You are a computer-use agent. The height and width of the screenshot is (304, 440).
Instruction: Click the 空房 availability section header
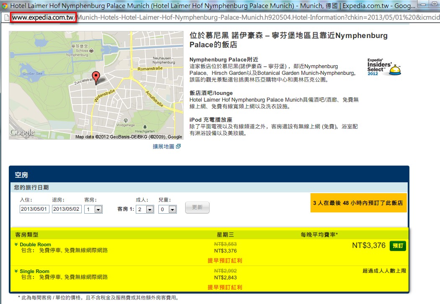(209, 175)
